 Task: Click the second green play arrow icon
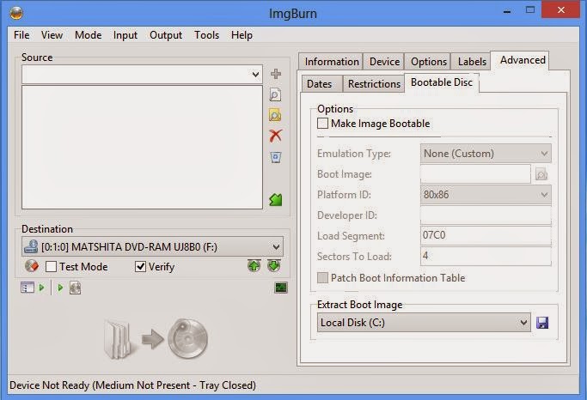tap(60, 288)
